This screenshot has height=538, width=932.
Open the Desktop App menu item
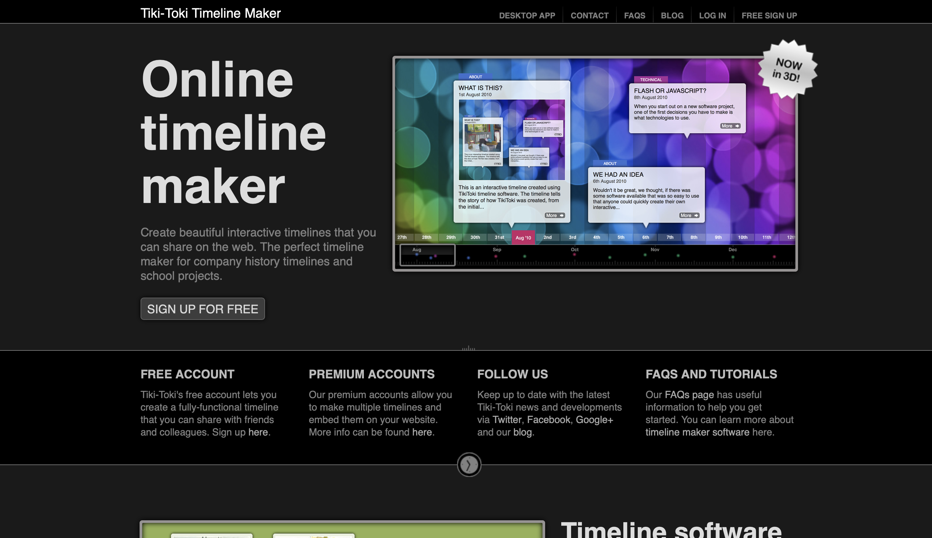click(527, 15)
